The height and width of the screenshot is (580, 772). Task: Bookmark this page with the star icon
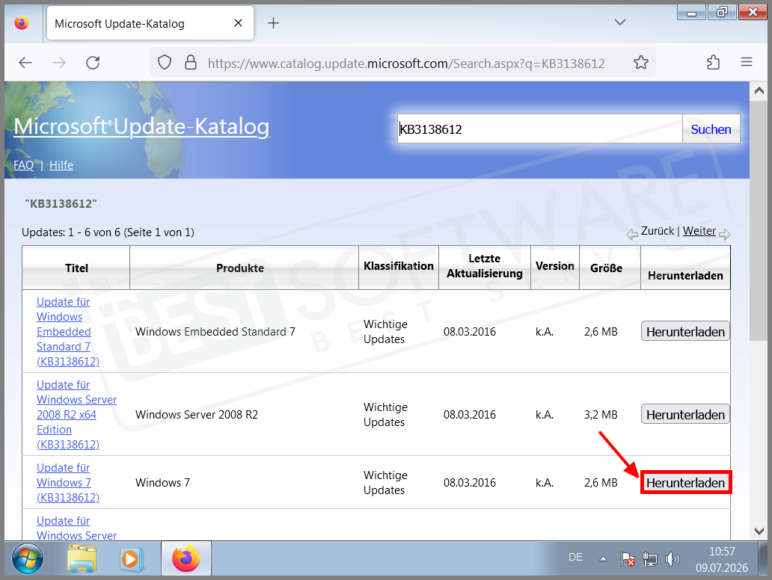640,63
